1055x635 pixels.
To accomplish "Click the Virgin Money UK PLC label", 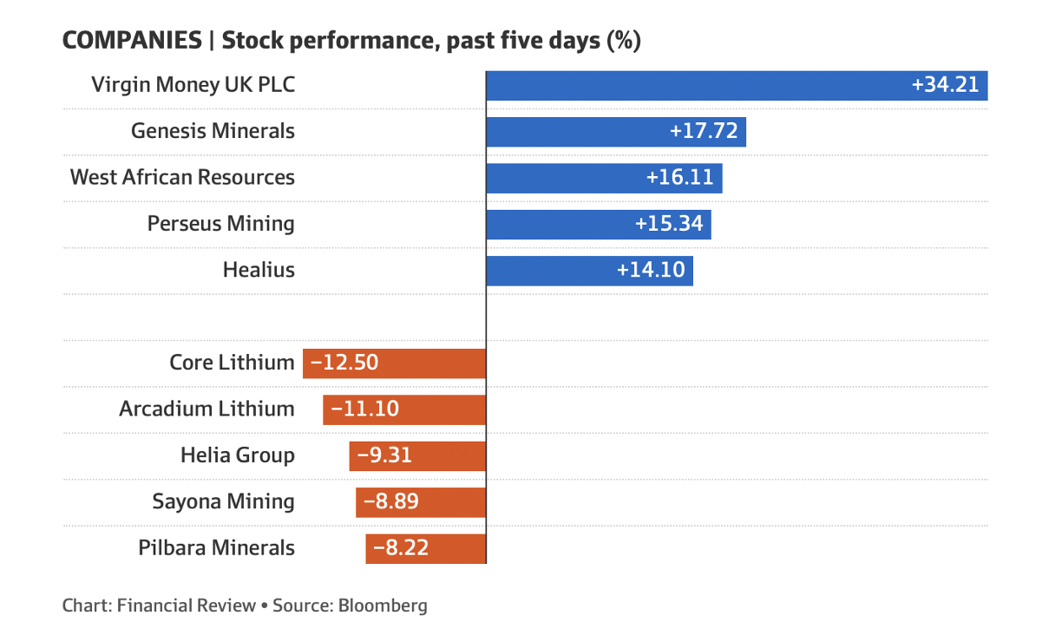I will pos(193,85).
